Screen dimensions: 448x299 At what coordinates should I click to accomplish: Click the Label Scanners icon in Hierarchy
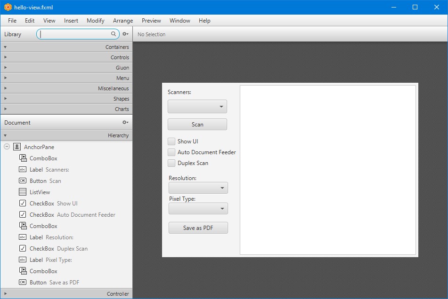pyautogui.click(x=23, y=169)
